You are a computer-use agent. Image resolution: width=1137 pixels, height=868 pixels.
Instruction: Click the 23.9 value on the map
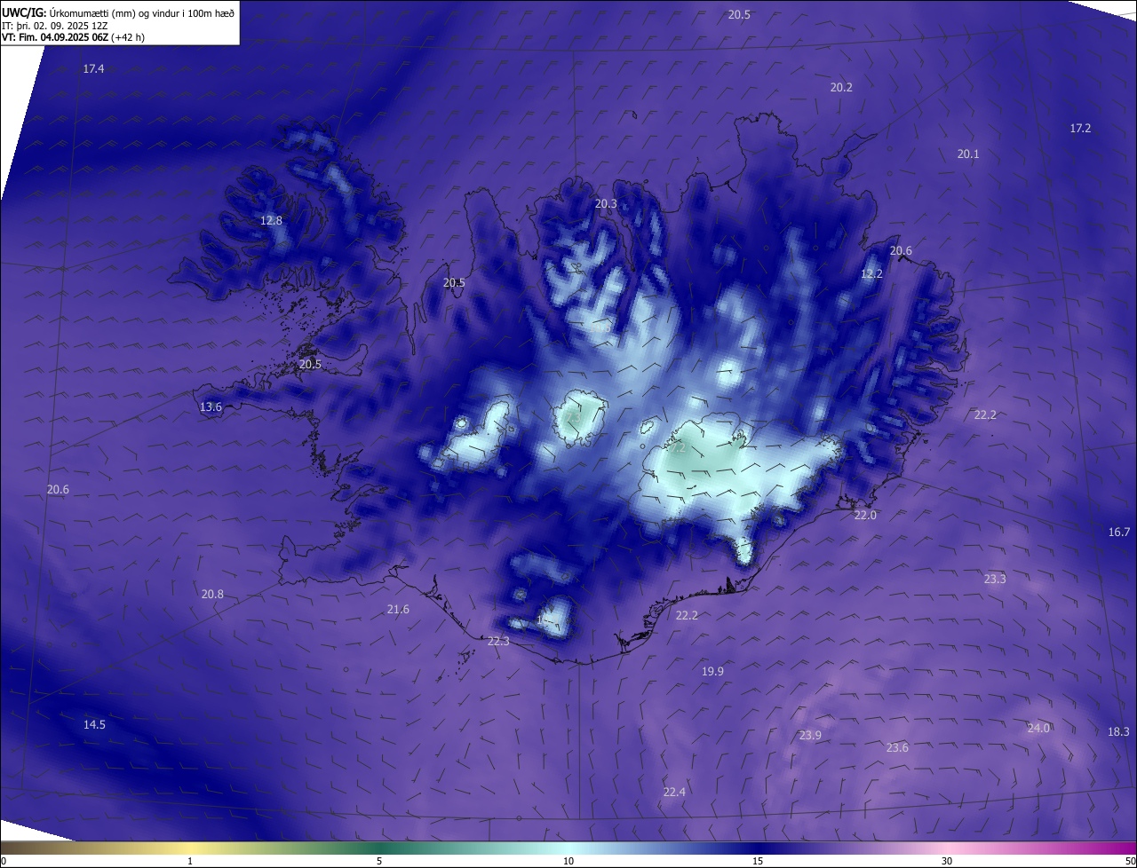[810, 735]
